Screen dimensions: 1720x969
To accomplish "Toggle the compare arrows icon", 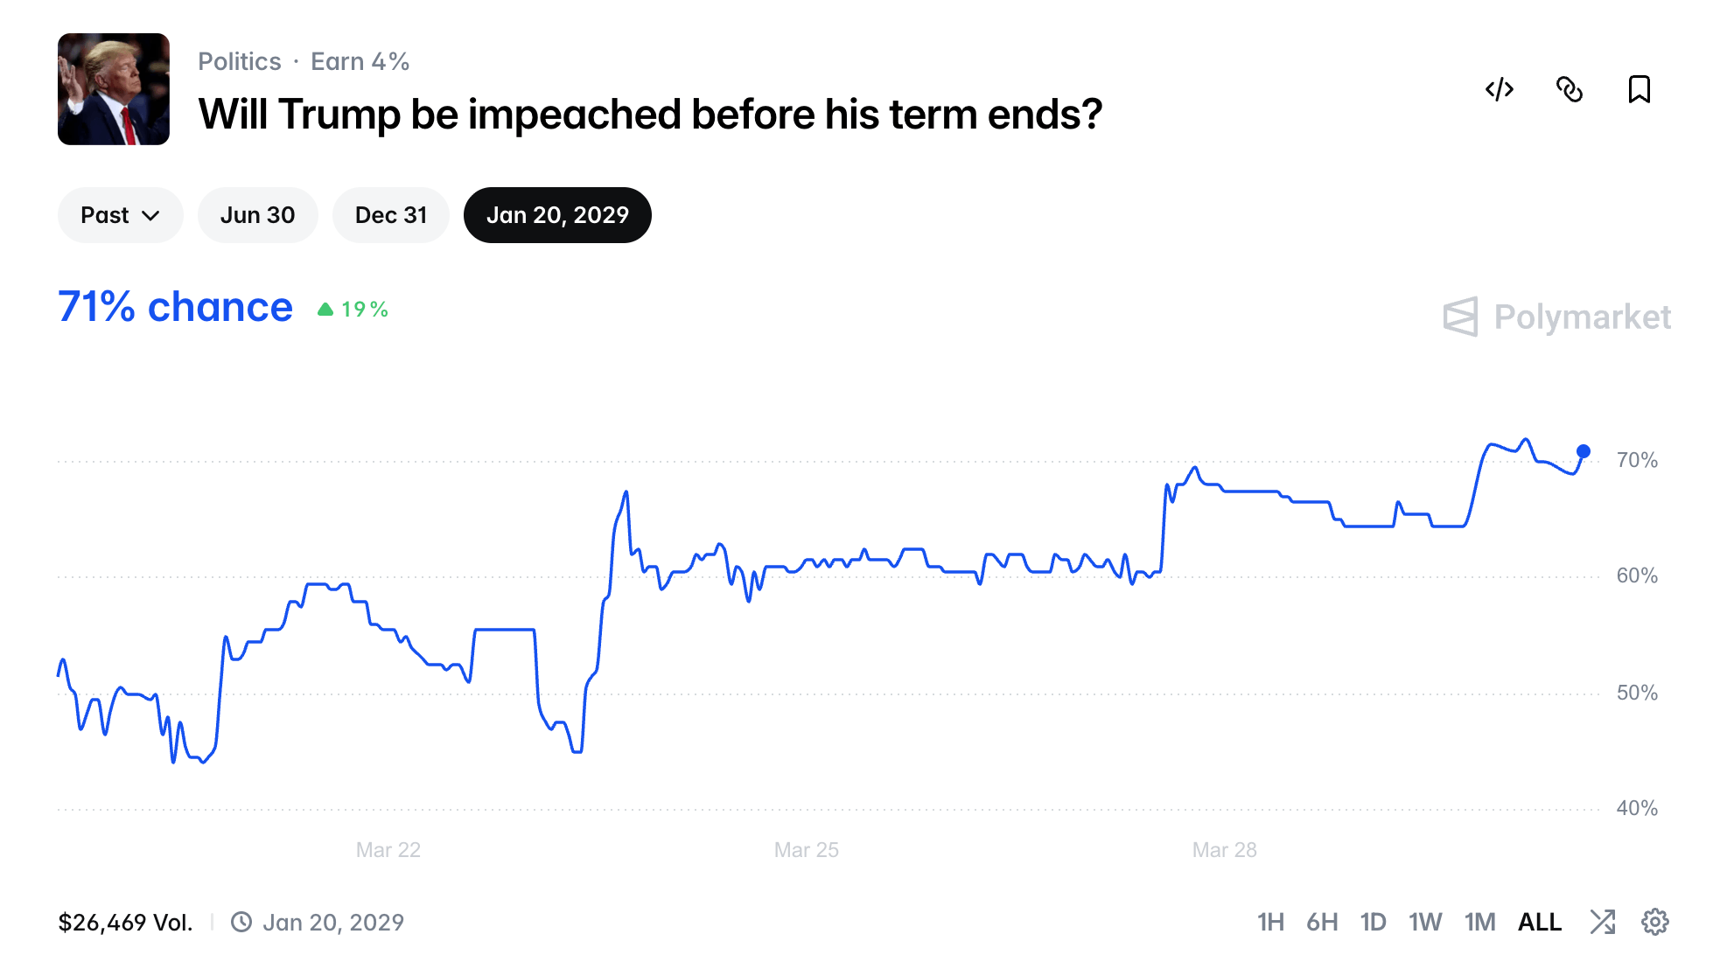I will (1604, 922).
